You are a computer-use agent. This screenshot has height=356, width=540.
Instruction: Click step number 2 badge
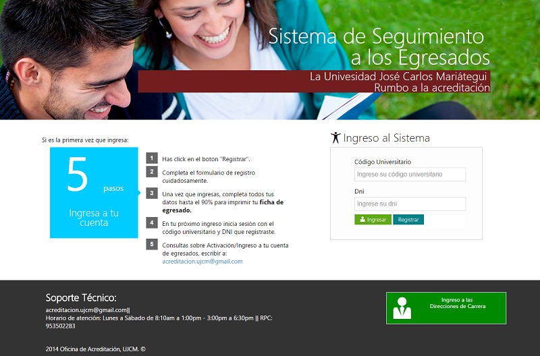(152, 171)
